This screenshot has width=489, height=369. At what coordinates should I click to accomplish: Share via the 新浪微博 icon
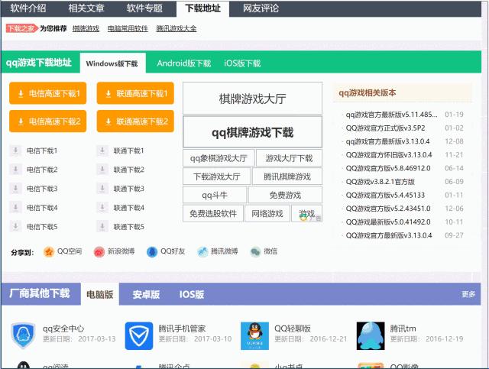[99, 251]
